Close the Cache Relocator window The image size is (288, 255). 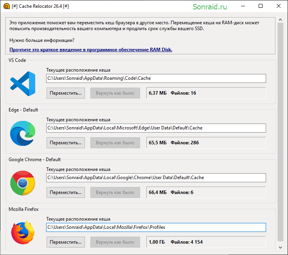coord(279,6)
